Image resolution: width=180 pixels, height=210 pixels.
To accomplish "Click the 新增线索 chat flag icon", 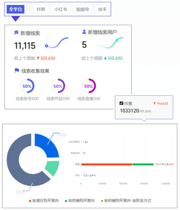I will coord(16,33).
